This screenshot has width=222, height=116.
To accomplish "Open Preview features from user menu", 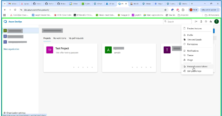I will click(194, 29).
